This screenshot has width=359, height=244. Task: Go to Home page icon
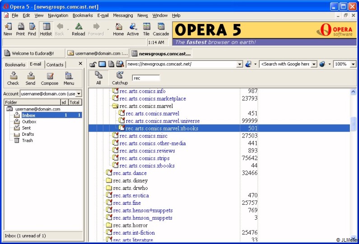point(118,29)
